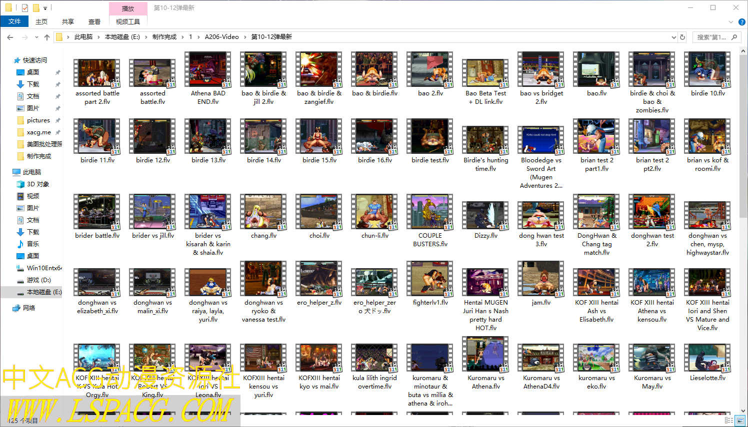Open 下载 in quick access sidebar
Image resolution: width=748 pixels, height=427 pixels.
33,84
